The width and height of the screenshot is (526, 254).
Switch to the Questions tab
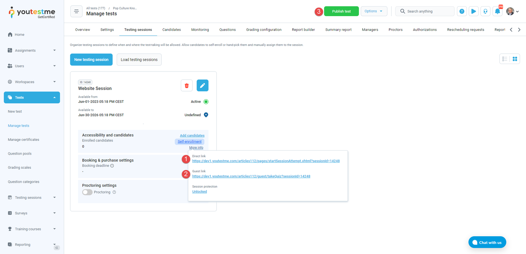tap(227, 30)
